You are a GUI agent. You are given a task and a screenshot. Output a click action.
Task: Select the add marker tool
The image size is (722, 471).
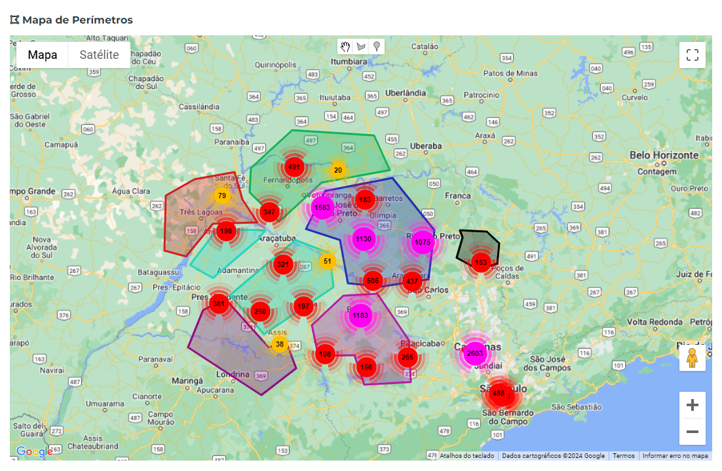377,46
